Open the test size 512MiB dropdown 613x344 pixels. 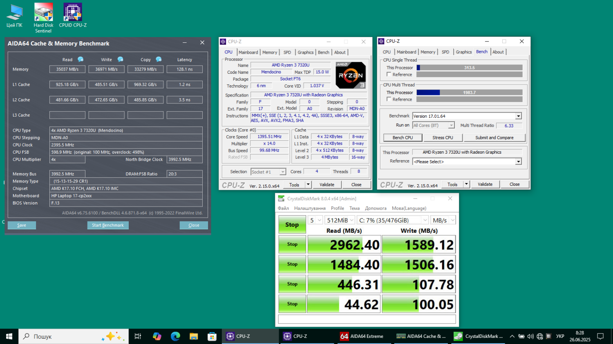coord(340,220)
